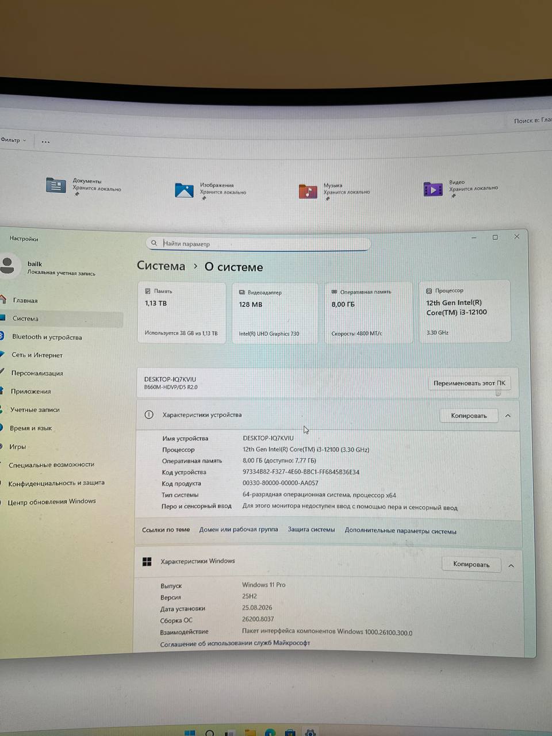Collapse the Характеристики Windows section chevron
The image size is (552, 736).
[x=511, y=566]
